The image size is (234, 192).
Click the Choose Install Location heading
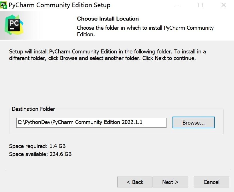pos(108,19)
